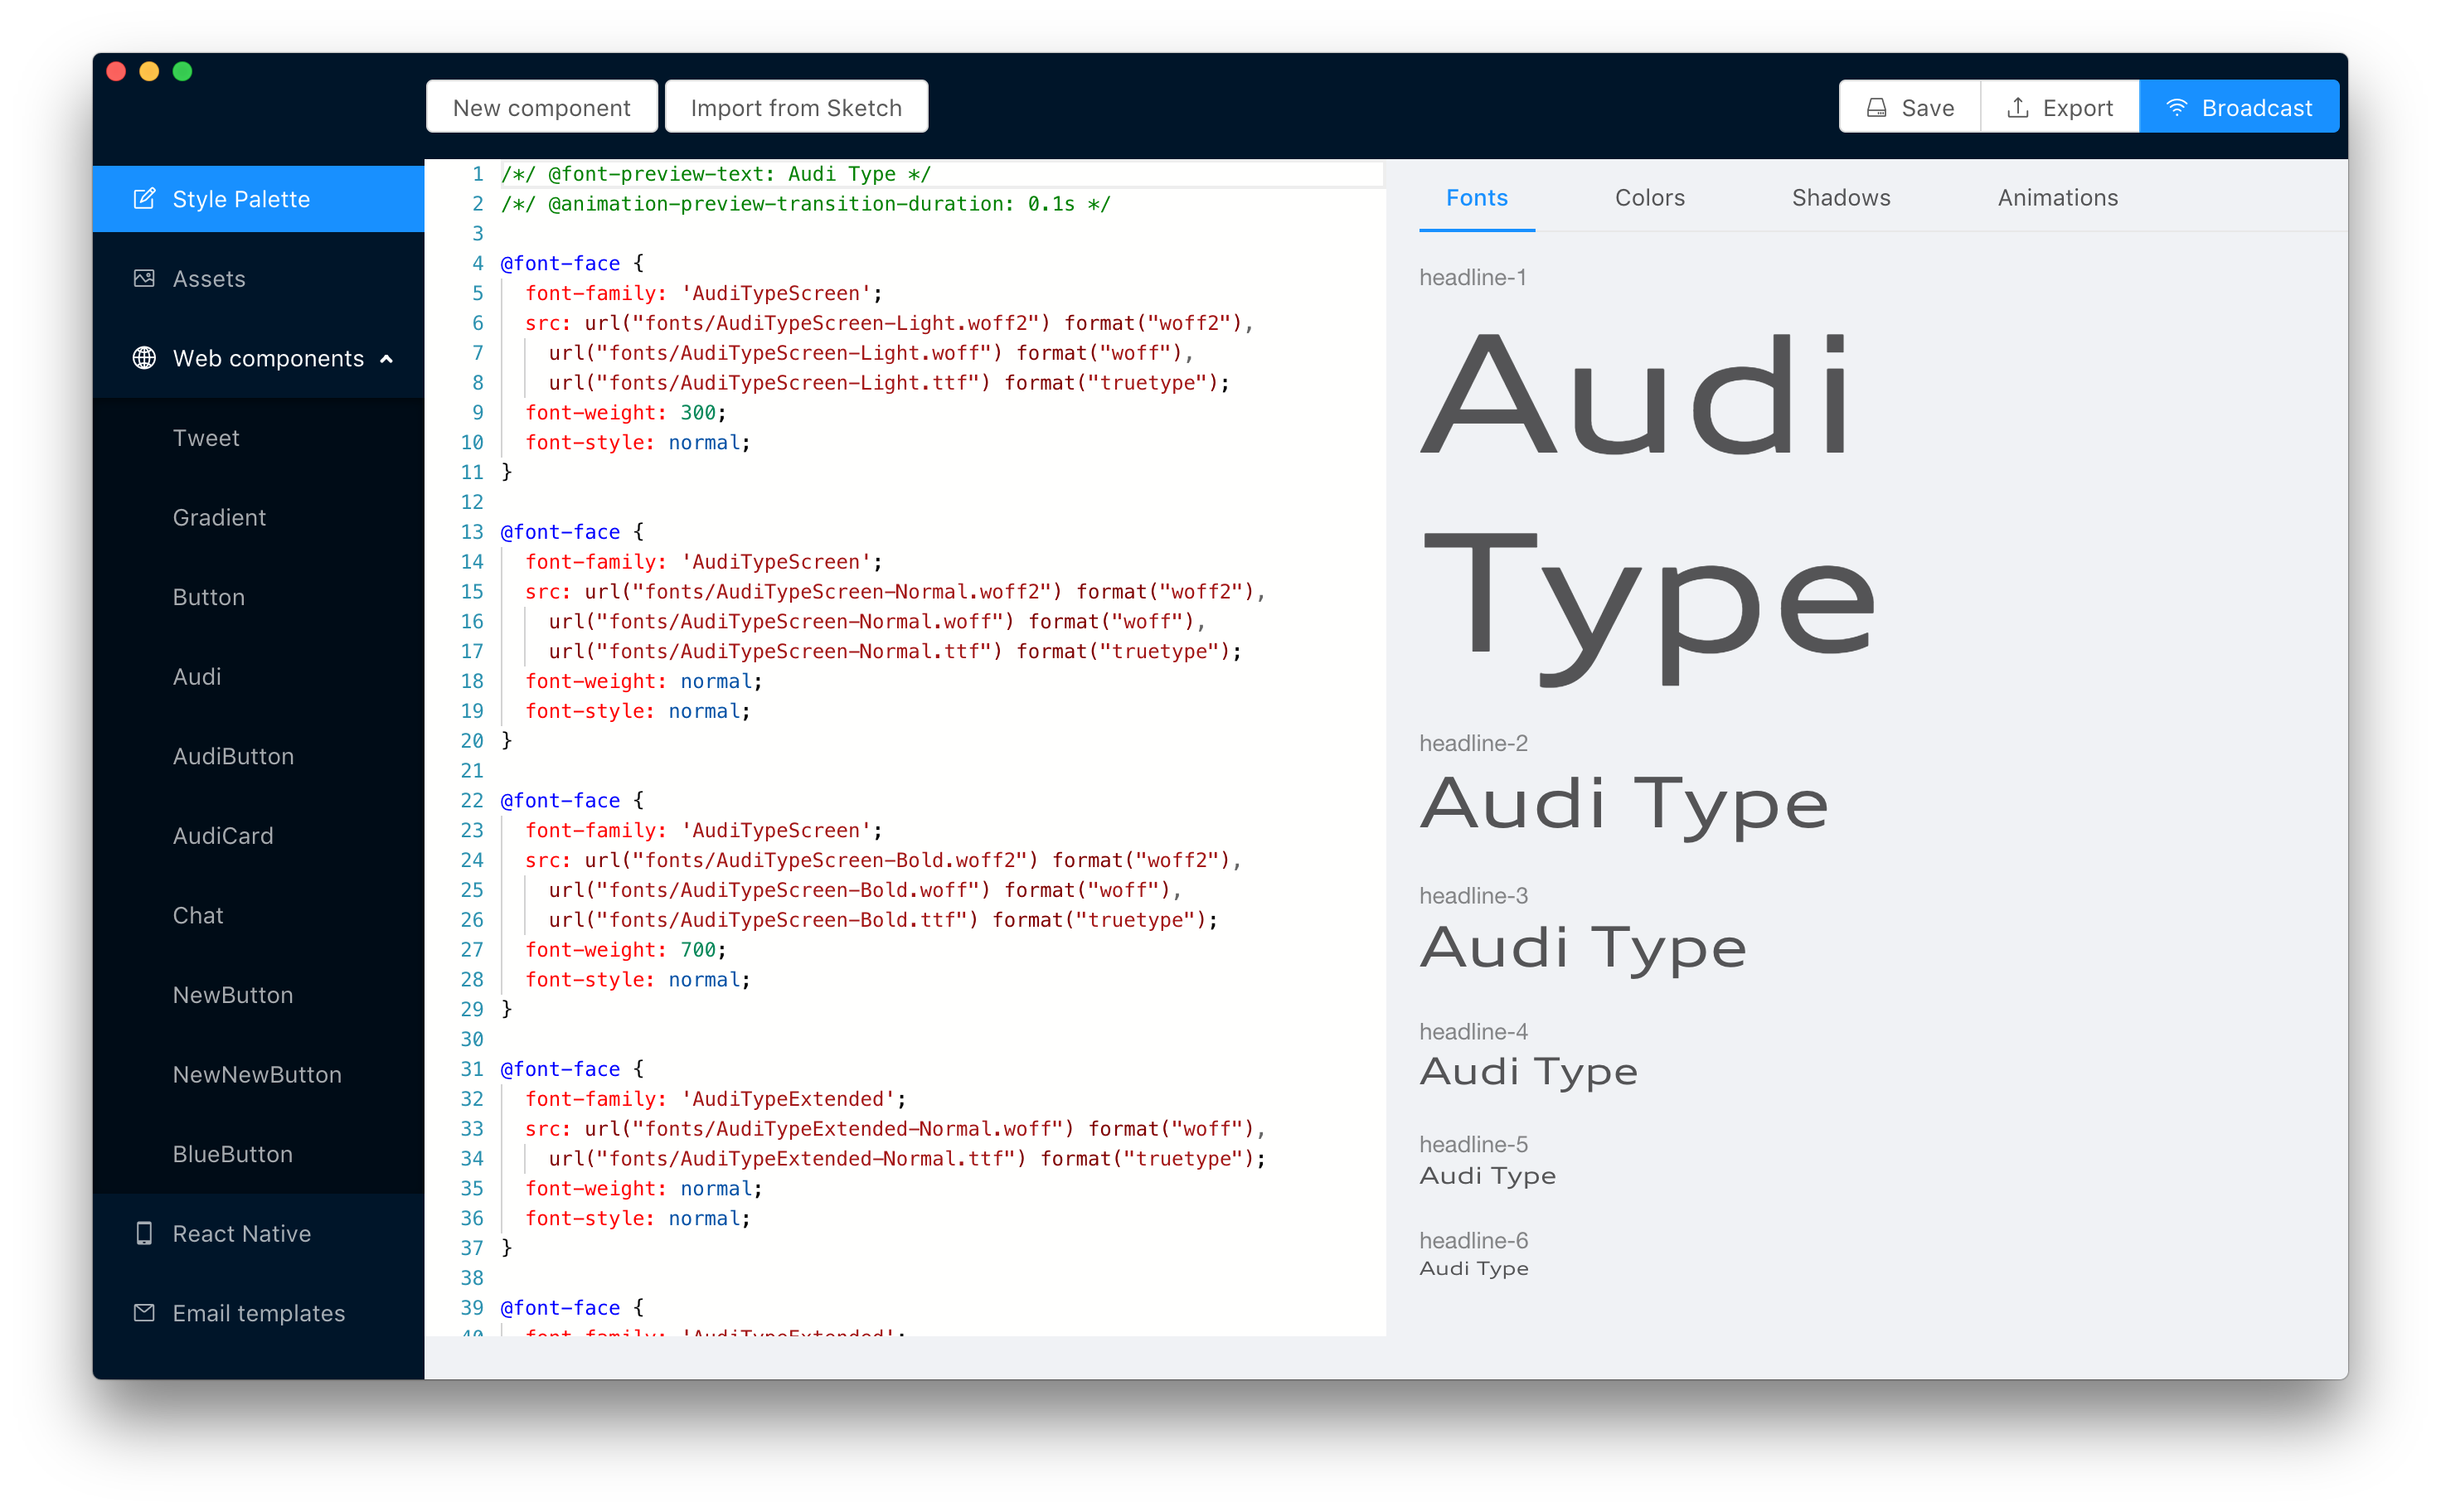Image resolution: width=2441 pixels, height=1512 pixels.
Task: Click the Save disk icon
Action: [x=1876, y=108]
